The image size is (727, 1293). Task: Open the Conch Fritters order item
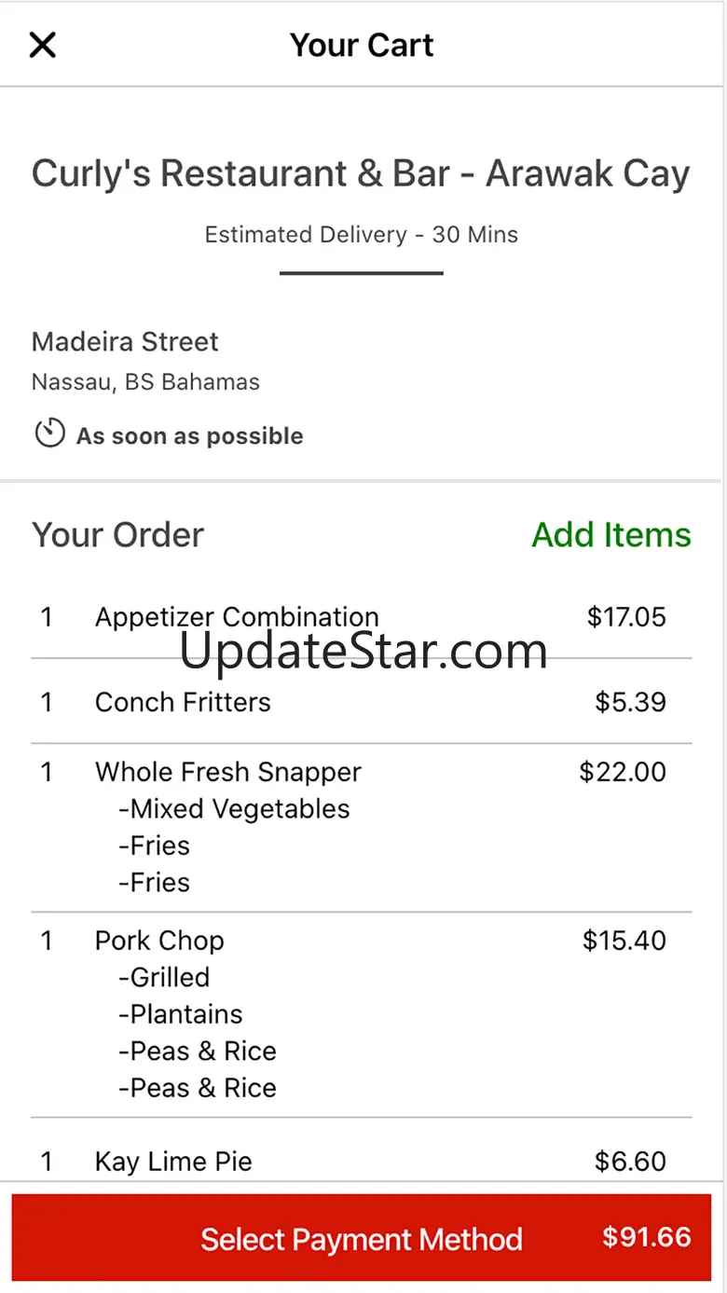point(183,702)
